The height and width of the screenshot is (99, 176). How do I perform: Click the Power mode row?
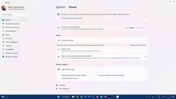click(102, 50)
